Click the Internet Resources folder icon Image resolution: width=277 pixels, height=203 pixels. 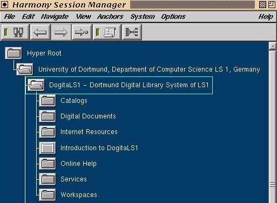click(x=48, y=132)
